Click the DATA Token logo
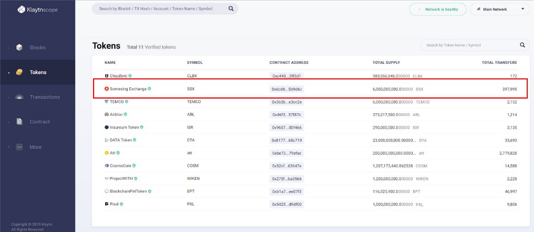The image size is (534, 232). point(107,140)
